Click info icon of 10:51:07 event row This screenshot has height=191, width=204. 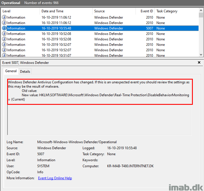click(4, 55)
